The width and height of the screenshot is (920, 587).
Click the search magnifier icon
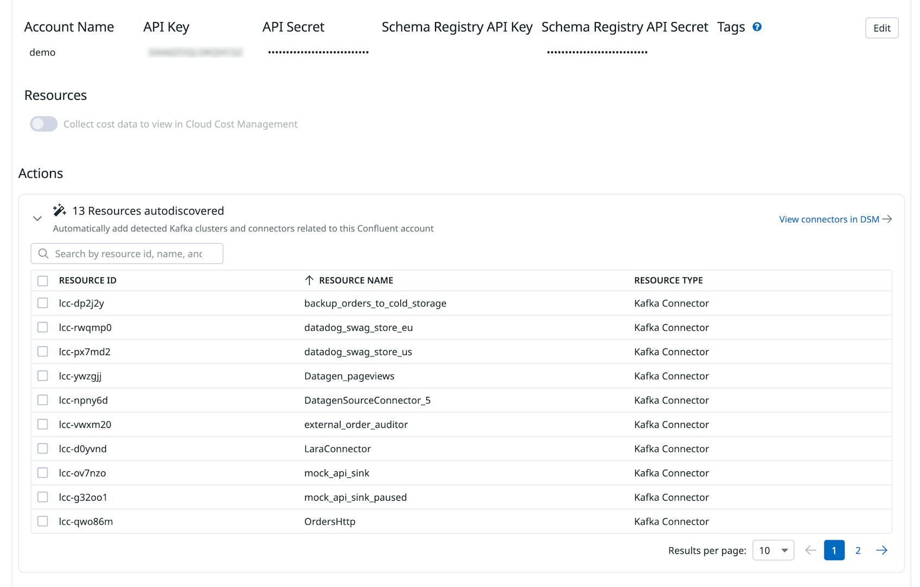43,253
